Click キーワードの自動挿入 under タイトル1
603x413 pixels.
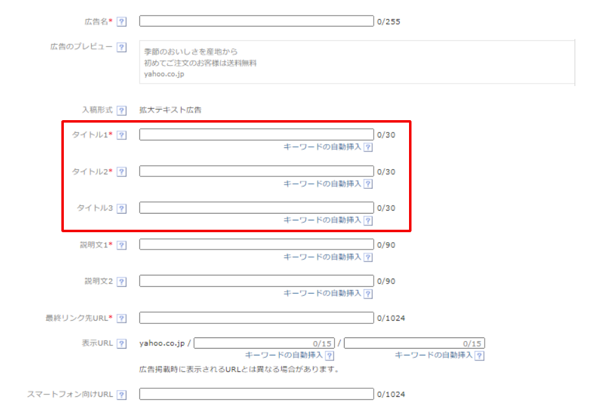click(322, 147)
